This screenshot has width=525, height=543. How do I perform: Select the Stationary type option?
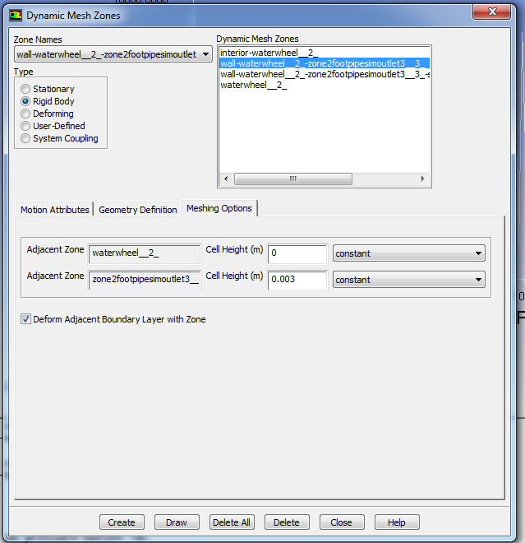click(x=26, y=89)
